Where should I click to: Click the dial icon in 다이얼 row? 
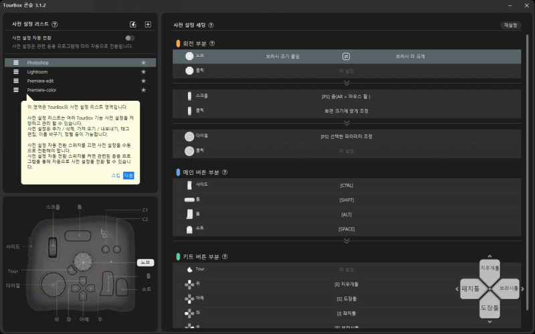189,136
